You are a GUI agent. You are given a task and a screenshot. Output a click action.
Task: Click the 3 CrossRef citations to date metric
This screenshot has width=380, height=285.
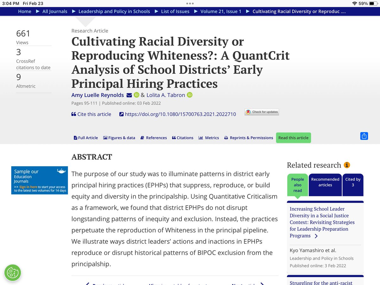point(33,59)
